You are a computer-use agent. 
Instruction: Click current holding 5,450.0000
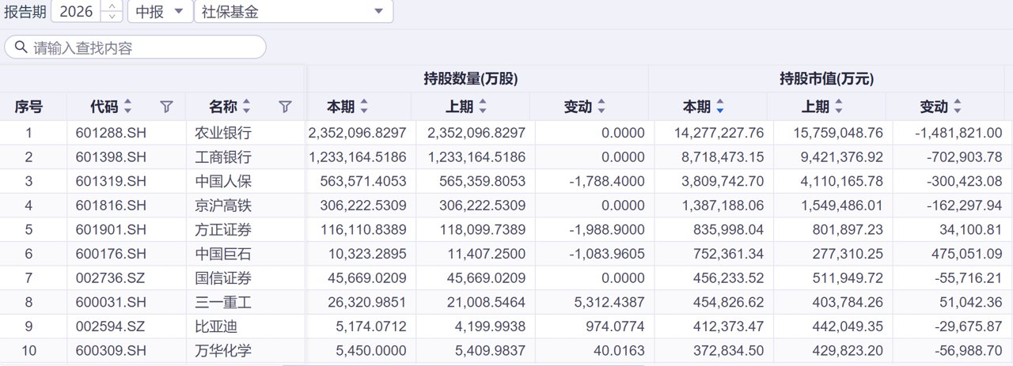(x=371, y=350)
